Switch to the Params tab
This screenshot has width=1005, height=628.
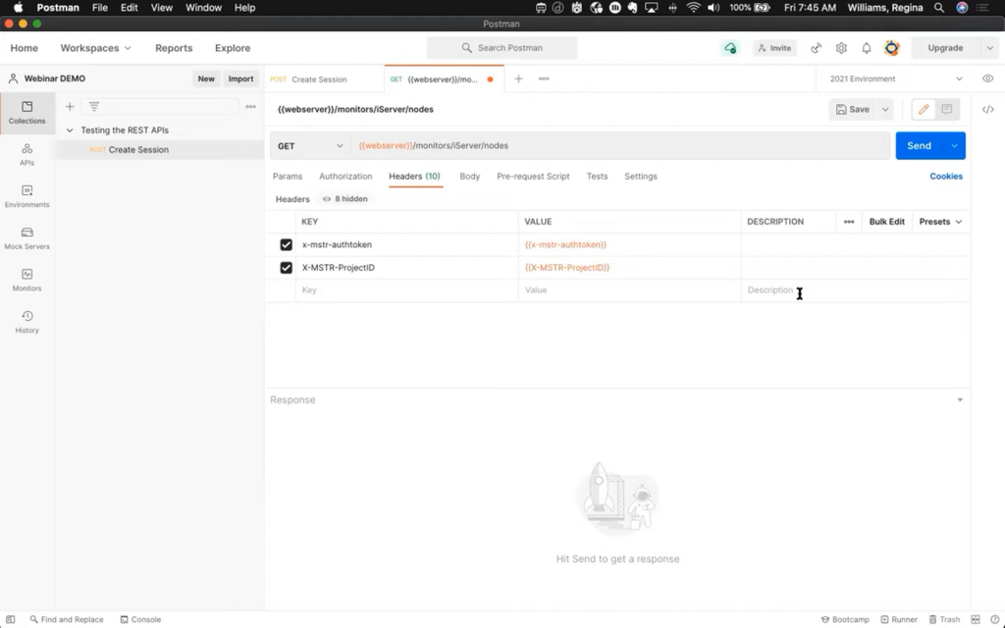[288, 177]
